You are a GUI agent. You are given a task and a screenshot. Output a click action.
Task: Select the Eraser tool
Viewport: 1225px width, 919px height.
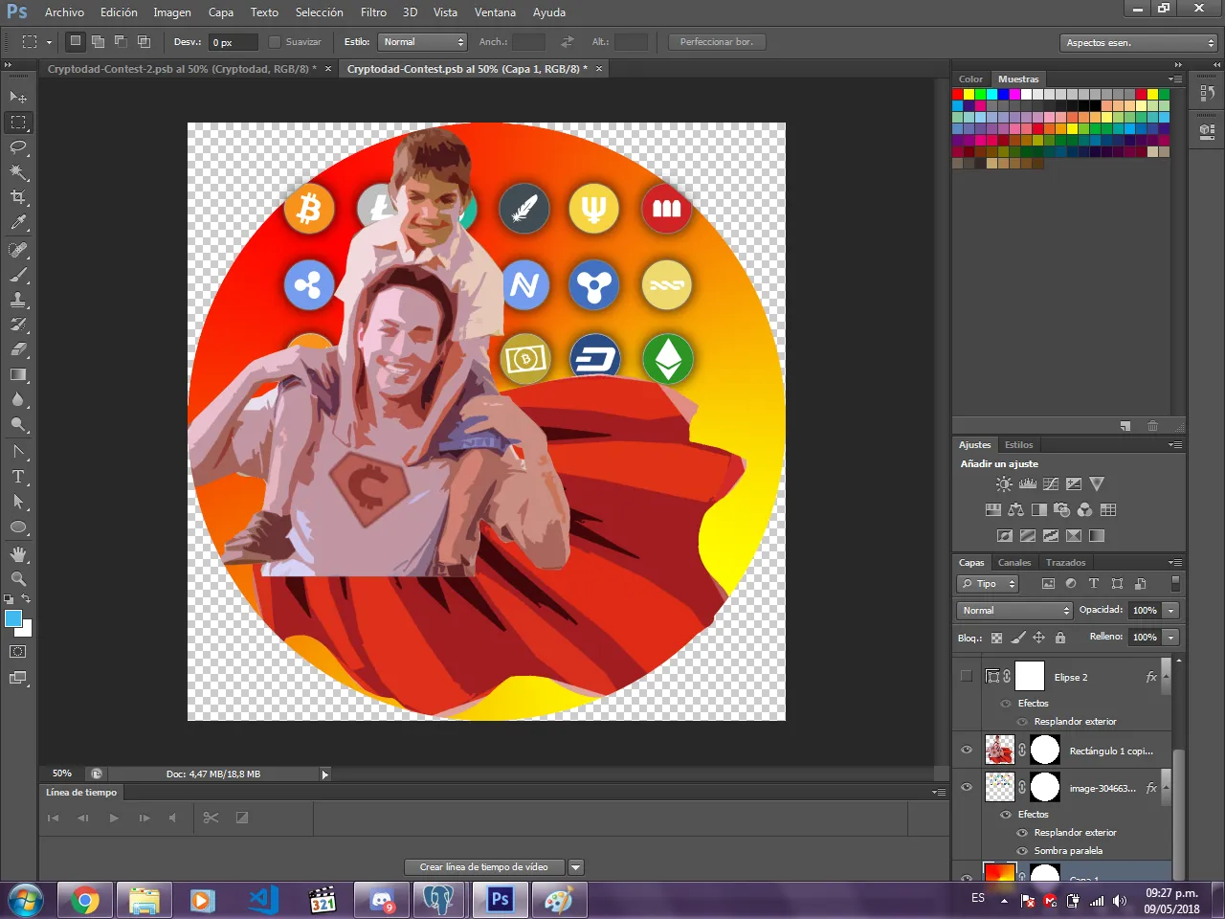18,349
